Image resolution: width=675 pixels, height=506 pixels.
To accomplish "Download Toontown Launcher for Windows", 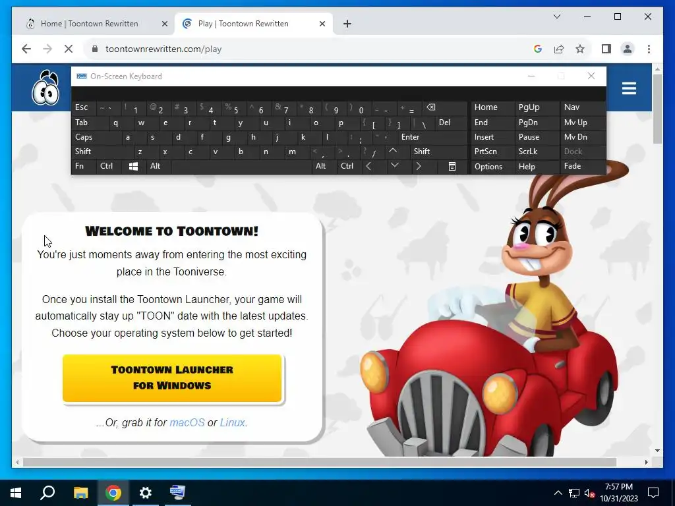I will pos(172,378).
